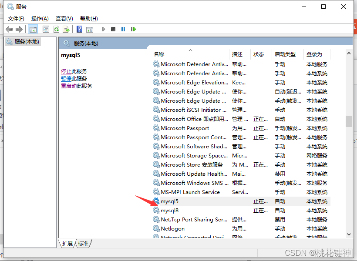Click the gear icon beside Netlogon
Screen dimensions: 357x261
pyautogui.click(x=156, y=228)
